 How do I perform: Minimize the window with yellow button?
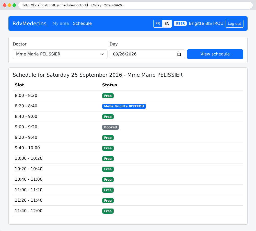tap(9, 5)
